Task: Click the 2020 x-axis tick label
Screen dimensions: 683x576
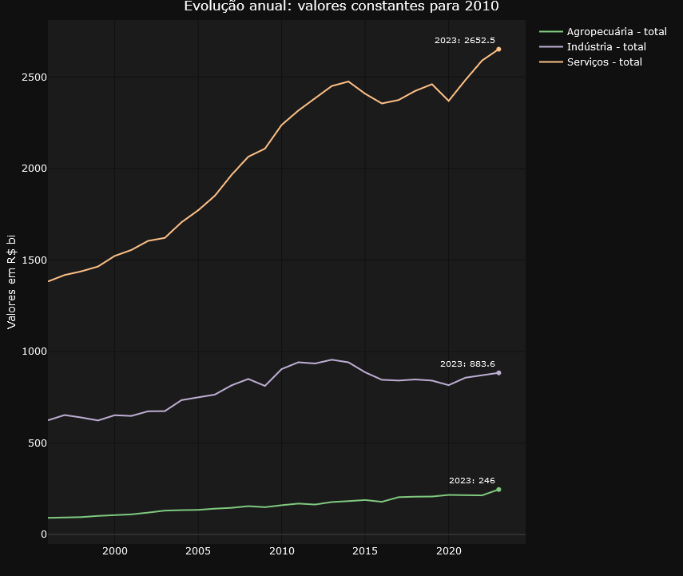Action: [449, 551]
